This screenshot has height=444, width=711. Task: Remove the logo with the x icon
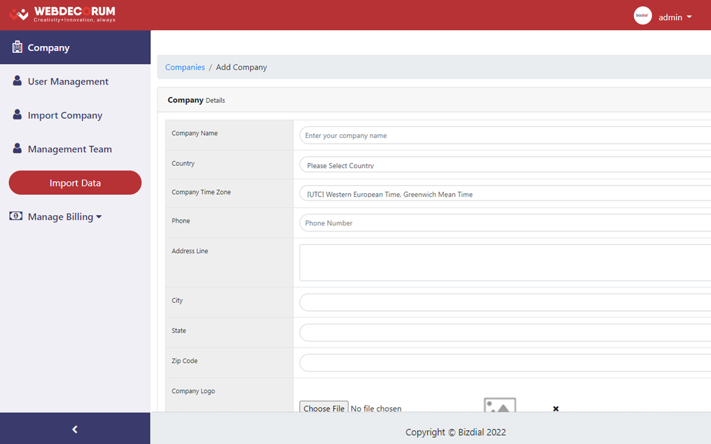pos(556,409)
